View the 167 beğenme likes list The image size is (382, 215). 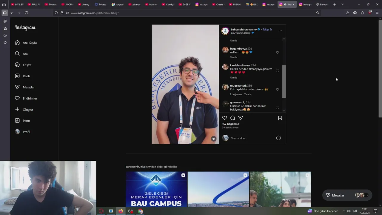tap(230, 124)
